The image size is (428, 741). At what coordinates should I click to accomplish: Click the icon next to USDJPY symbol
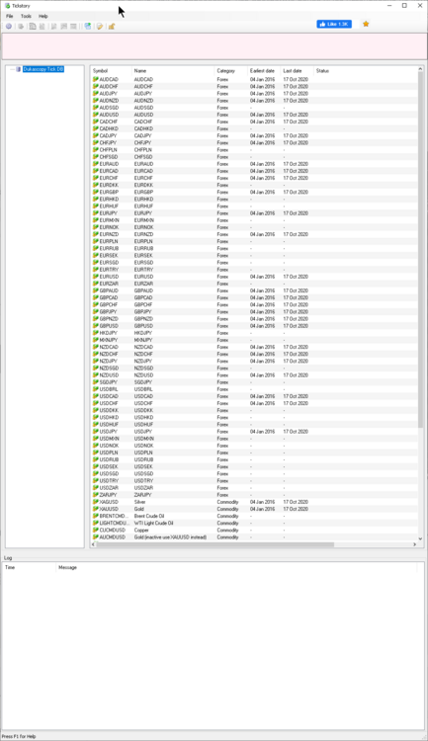[96, 432]
